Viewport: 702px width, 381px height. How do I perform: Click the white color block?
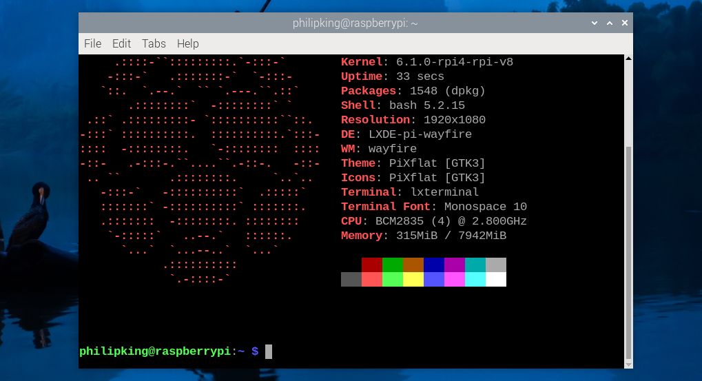tap(496, 279)
